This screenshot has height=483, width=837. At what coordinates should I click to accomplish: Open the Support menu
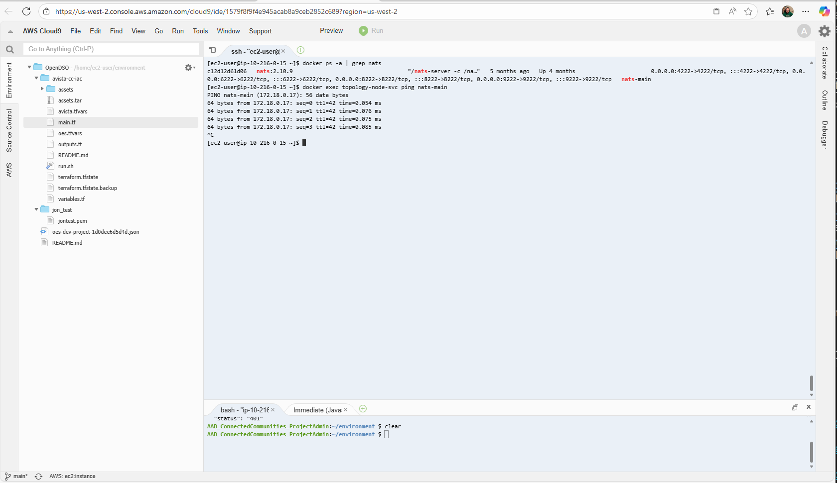pos(260,31)
